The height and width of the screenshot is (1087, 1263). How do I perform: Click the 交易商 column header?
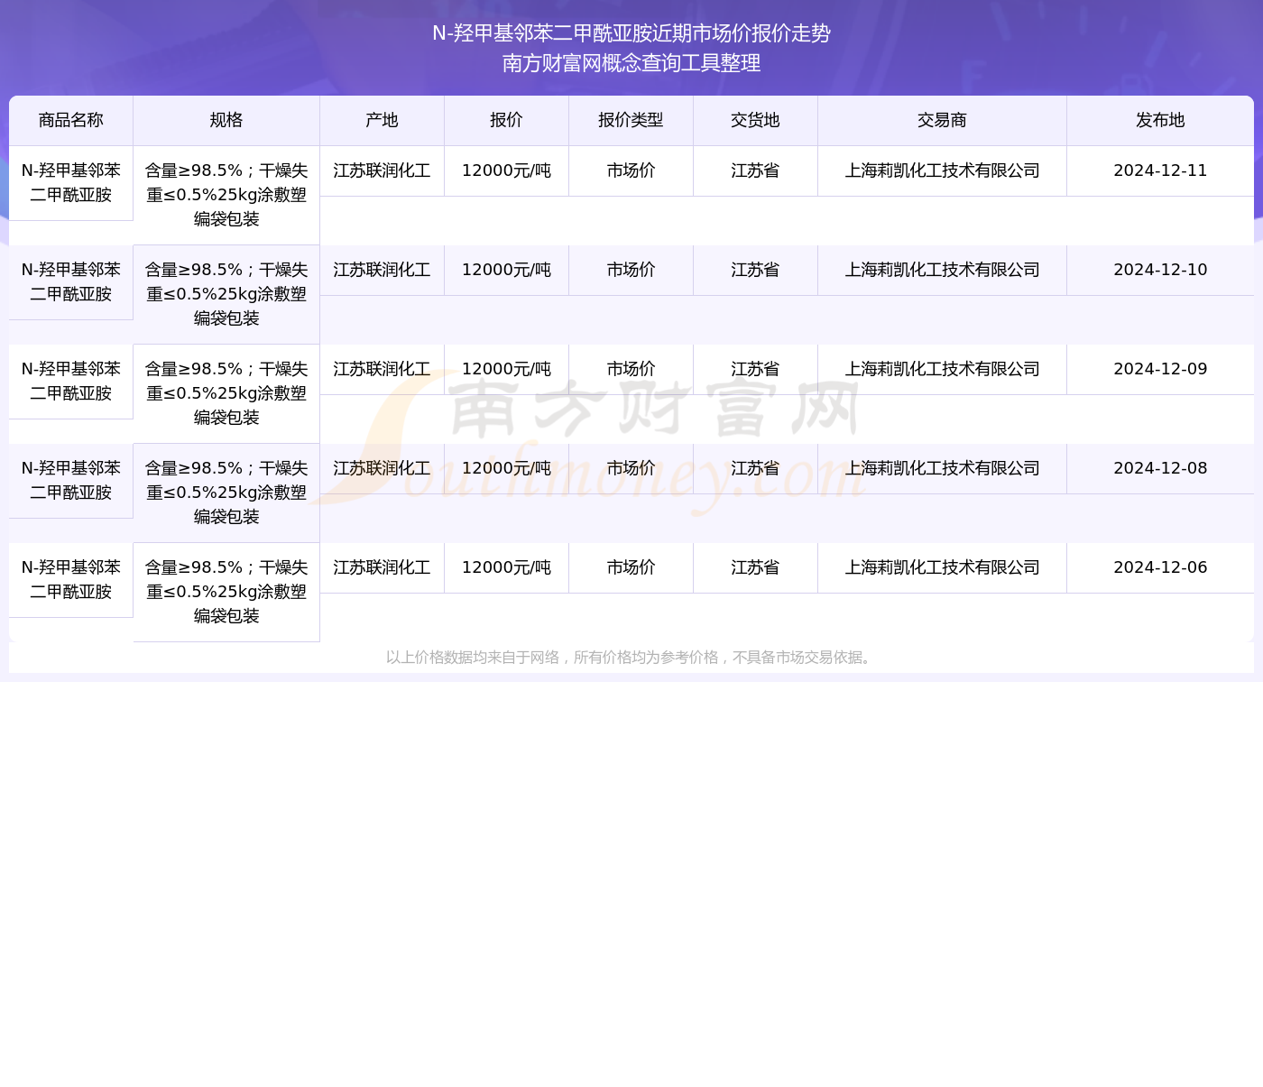click(942, 120)
